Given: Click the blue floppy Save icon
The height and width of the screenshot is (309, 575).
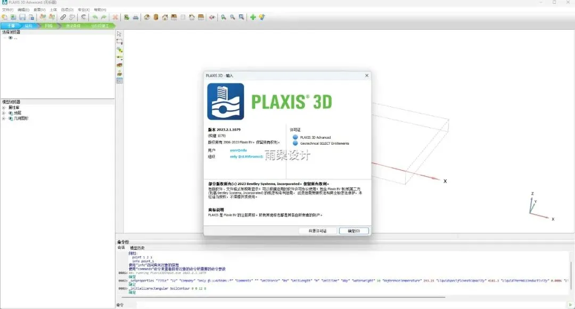Looking at the screenshot, I should point(22,17).
